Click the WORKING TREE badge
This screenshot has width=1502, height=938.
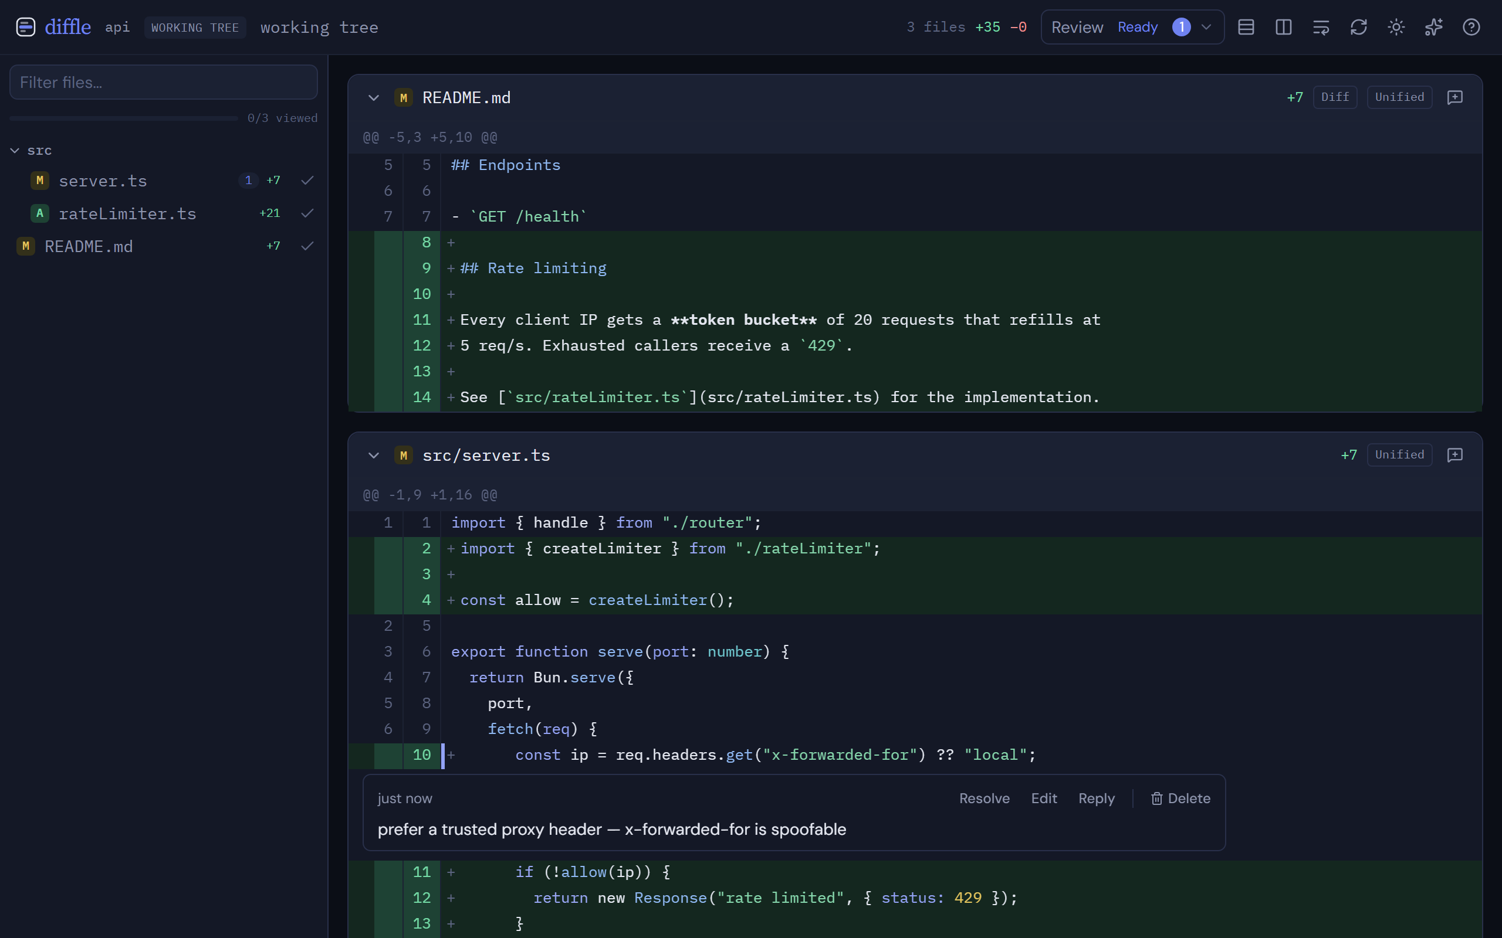click(195, 28)
